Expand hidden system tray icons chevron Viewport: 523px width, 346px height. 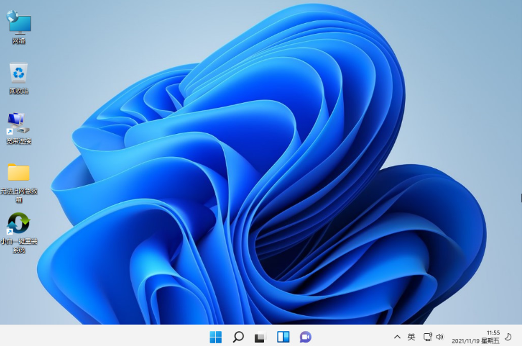(397, 337)
